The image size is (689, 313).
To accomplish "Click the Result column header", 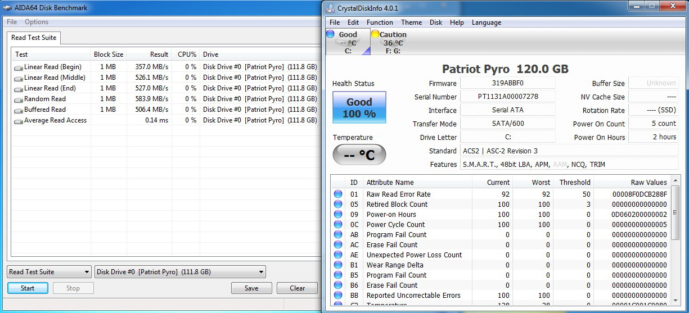I will point(149,55).
